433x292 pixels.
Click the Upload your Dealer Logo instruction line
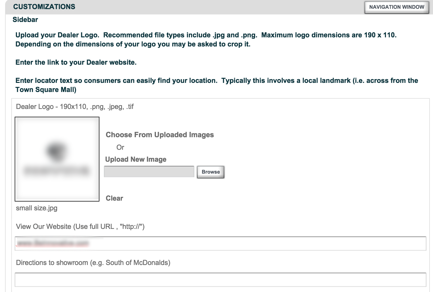[x=206, y=35]
